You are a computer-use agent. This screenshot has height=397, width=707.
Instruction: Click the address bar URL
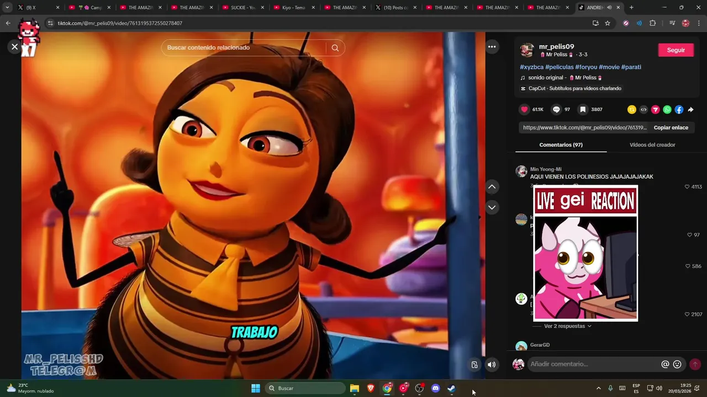120,23
